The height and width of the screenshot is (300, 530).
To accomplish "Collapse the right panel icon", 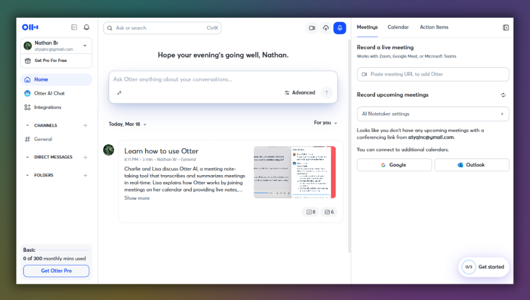I will pos(506,28).
